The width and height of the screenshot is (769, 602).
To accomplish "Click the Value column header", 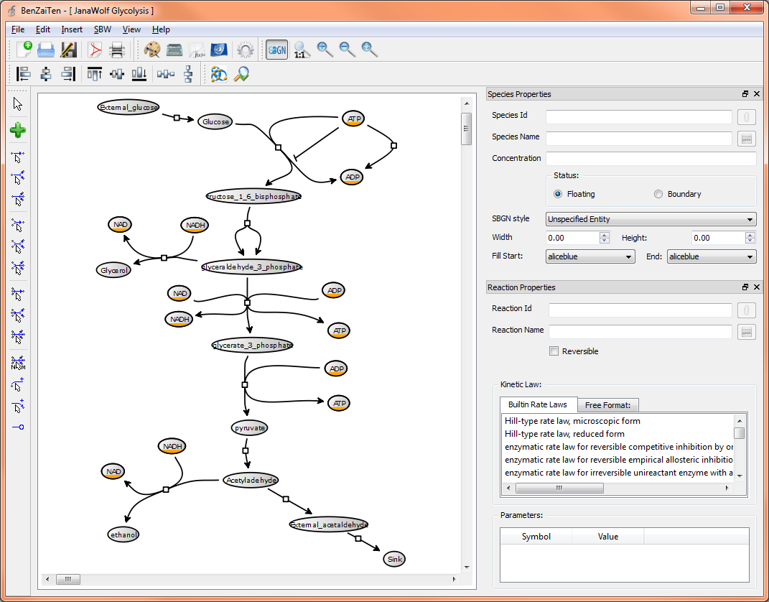I will [607, 537].
